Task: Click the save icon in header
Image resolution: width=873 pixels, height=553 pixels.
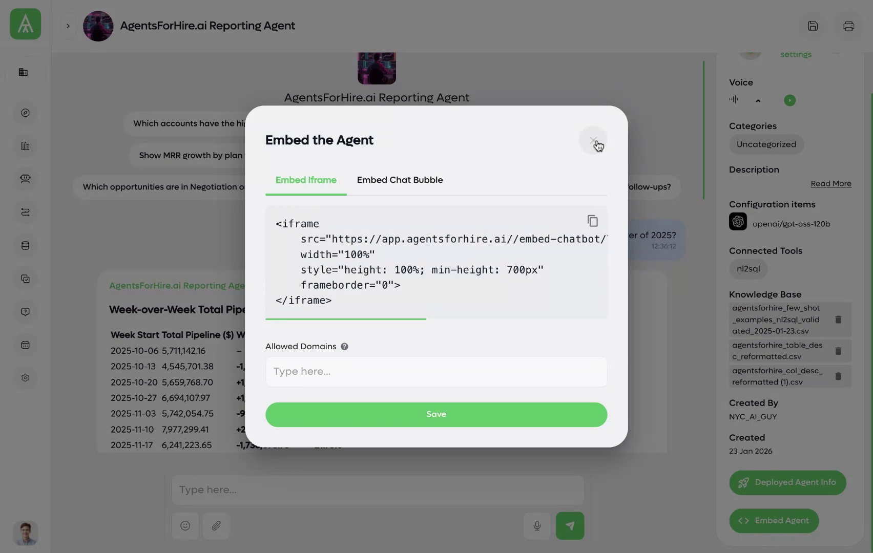Action: click(x=813, y=26)
